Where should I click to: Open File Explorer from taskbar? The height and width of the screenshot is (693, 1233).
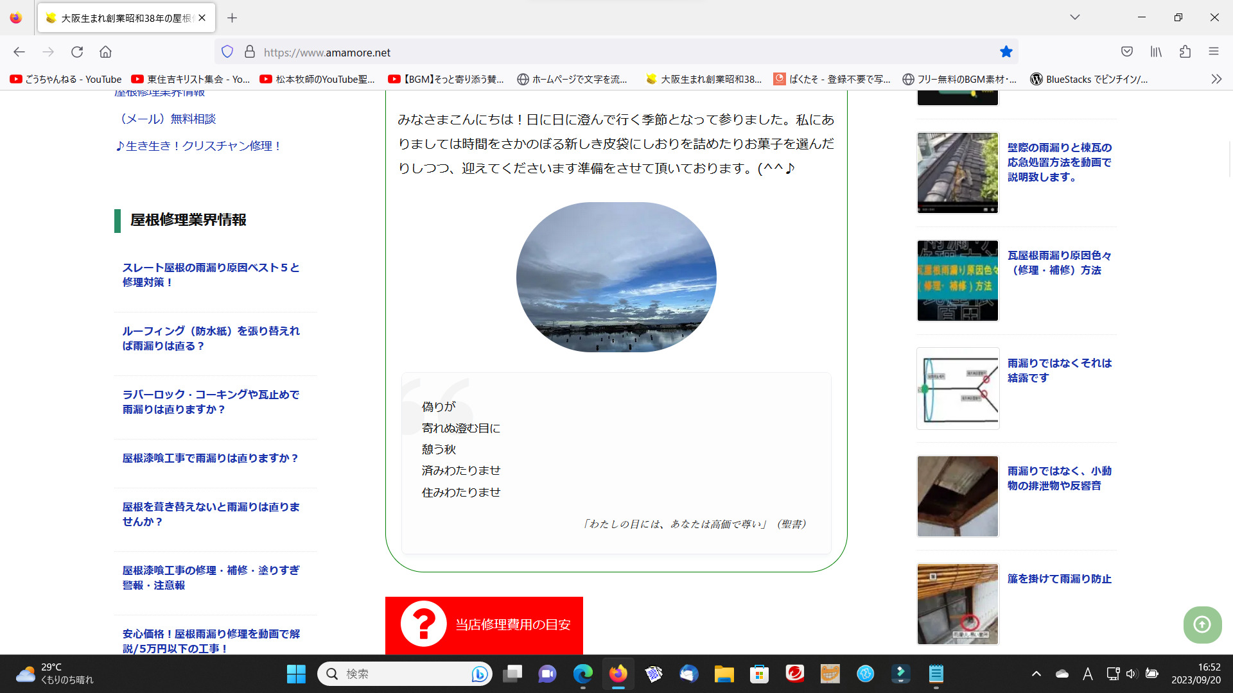coord(724,674)
